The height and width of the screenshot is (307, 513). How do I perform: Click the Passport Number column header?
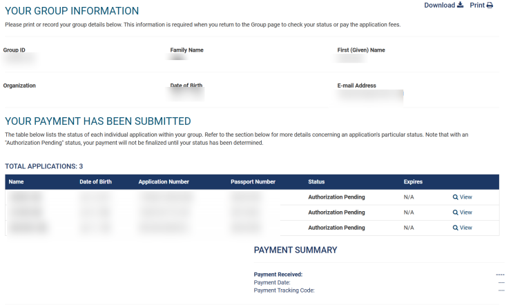tap(253, 182)
